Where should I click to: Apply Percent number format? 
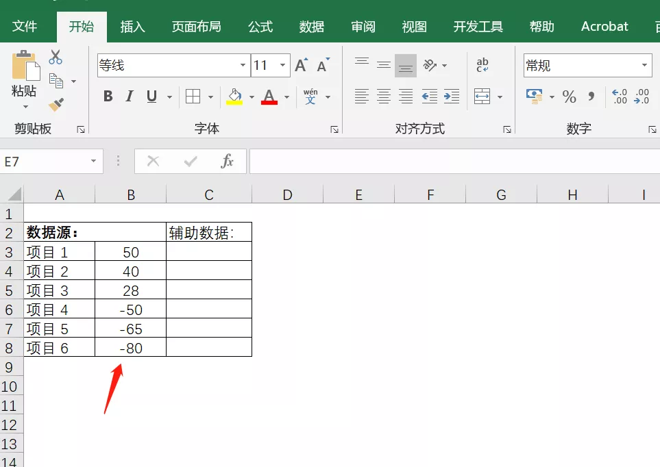tap(568, 97)
